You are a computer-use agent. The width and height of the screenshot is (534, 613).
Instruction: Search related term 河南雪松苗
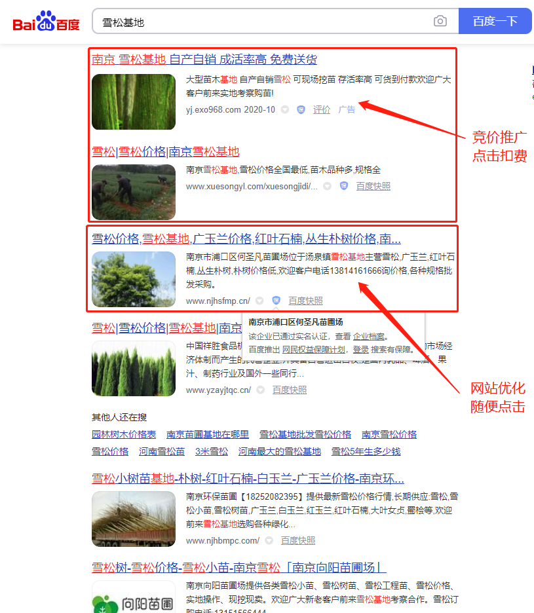click(162, 451)
